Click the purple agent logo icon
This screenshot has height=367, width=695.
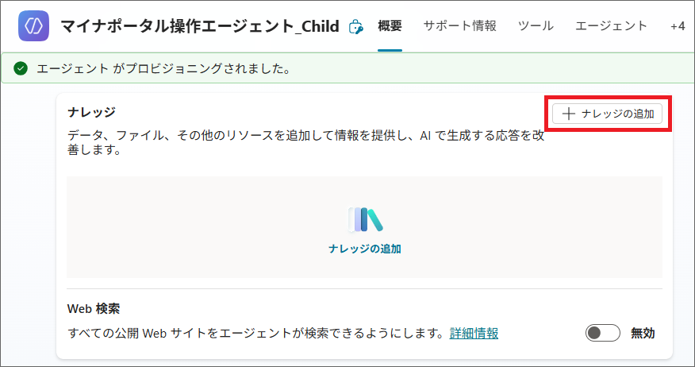coord(33,26)
